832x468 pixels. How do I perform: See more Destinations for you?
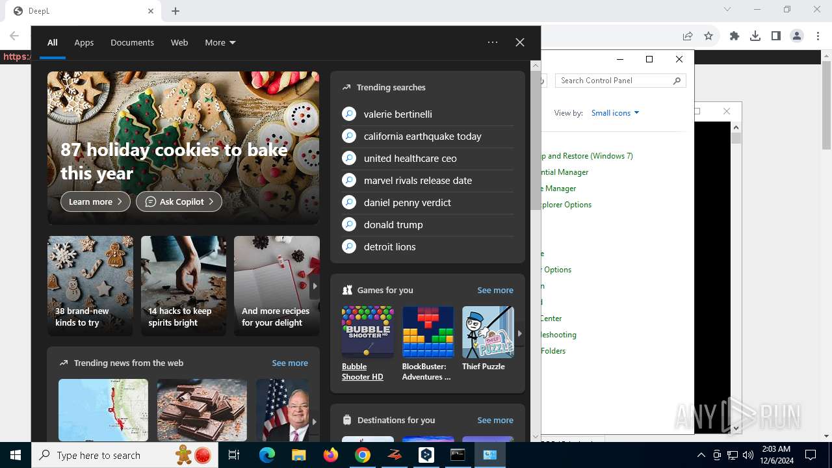(x=495, y=420)
